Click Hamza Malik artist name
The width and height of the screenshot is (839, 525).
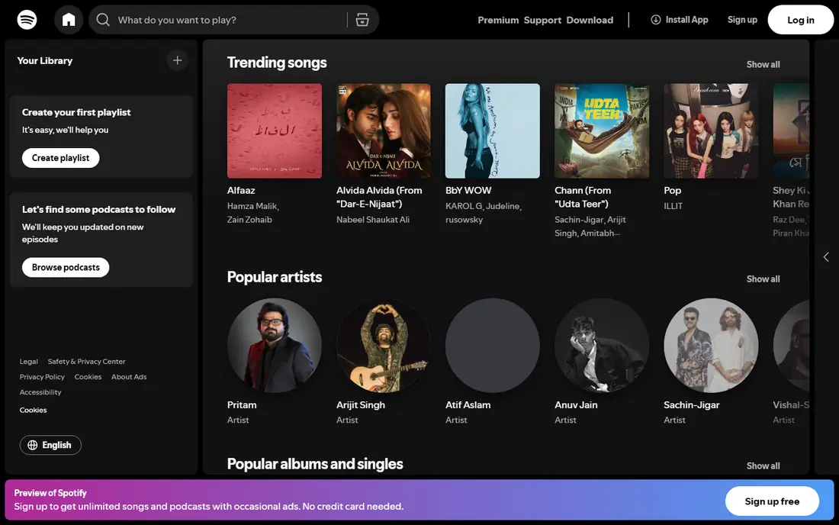click(252, 206)
